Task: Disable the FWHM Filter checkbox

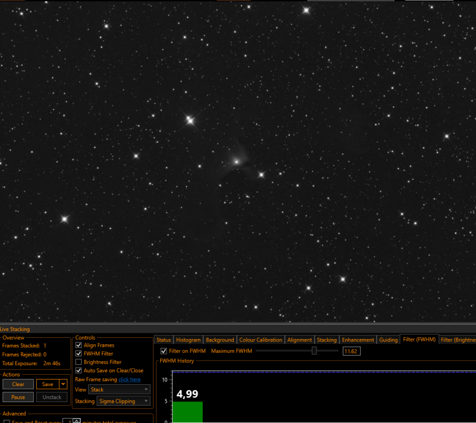Action: point(79,354)
